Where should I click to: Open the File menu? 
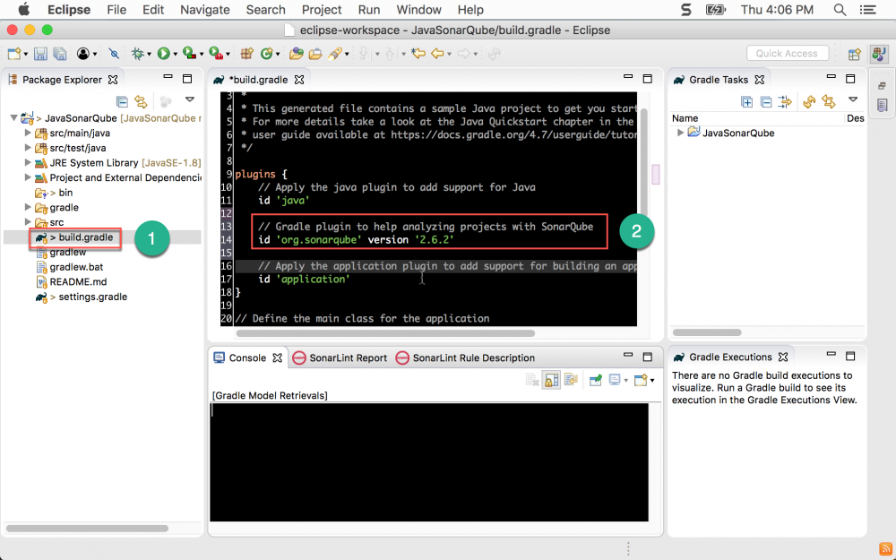tap(116, 10)
